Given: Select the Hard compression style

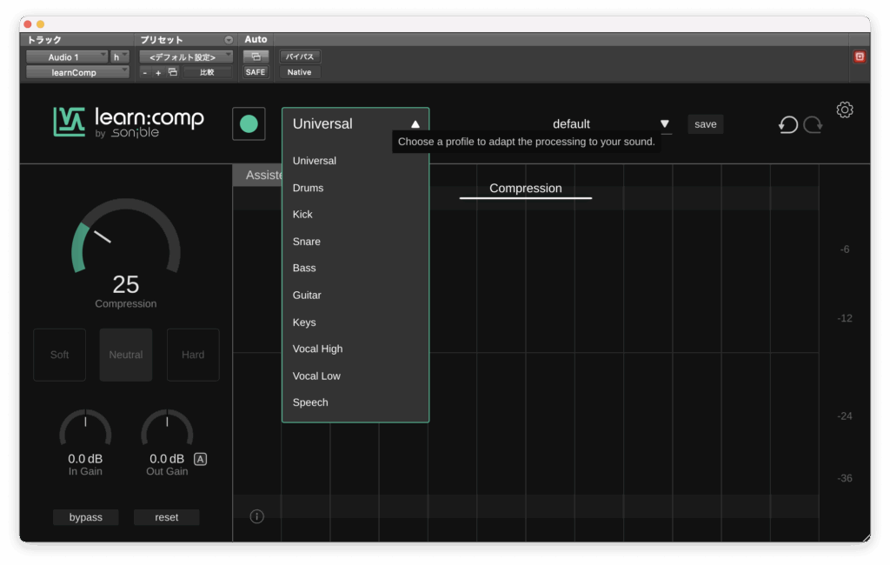Looking at the screenshot, I should (193, 355).
